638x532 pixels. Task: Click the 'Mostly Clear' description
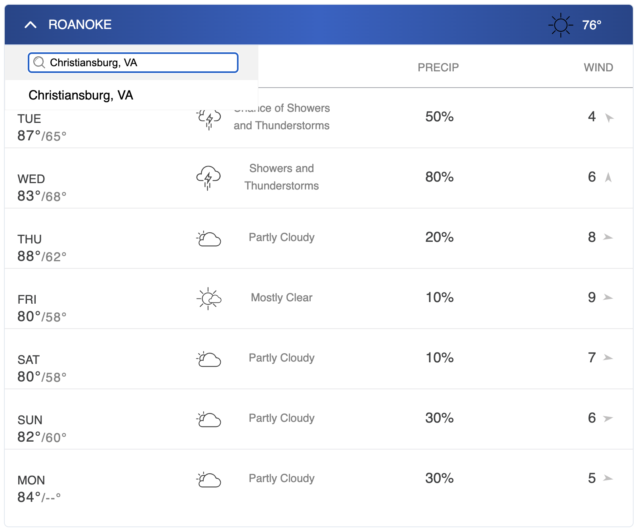282,297
